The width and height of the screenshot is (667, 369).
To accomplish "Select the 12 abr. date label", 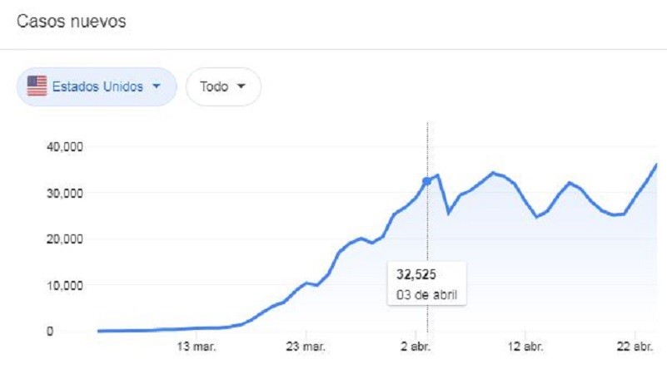I will [528, 346].
